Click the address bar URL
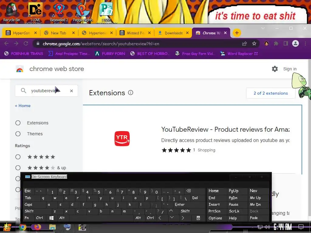The image size is (311, 233). [101, 44]
